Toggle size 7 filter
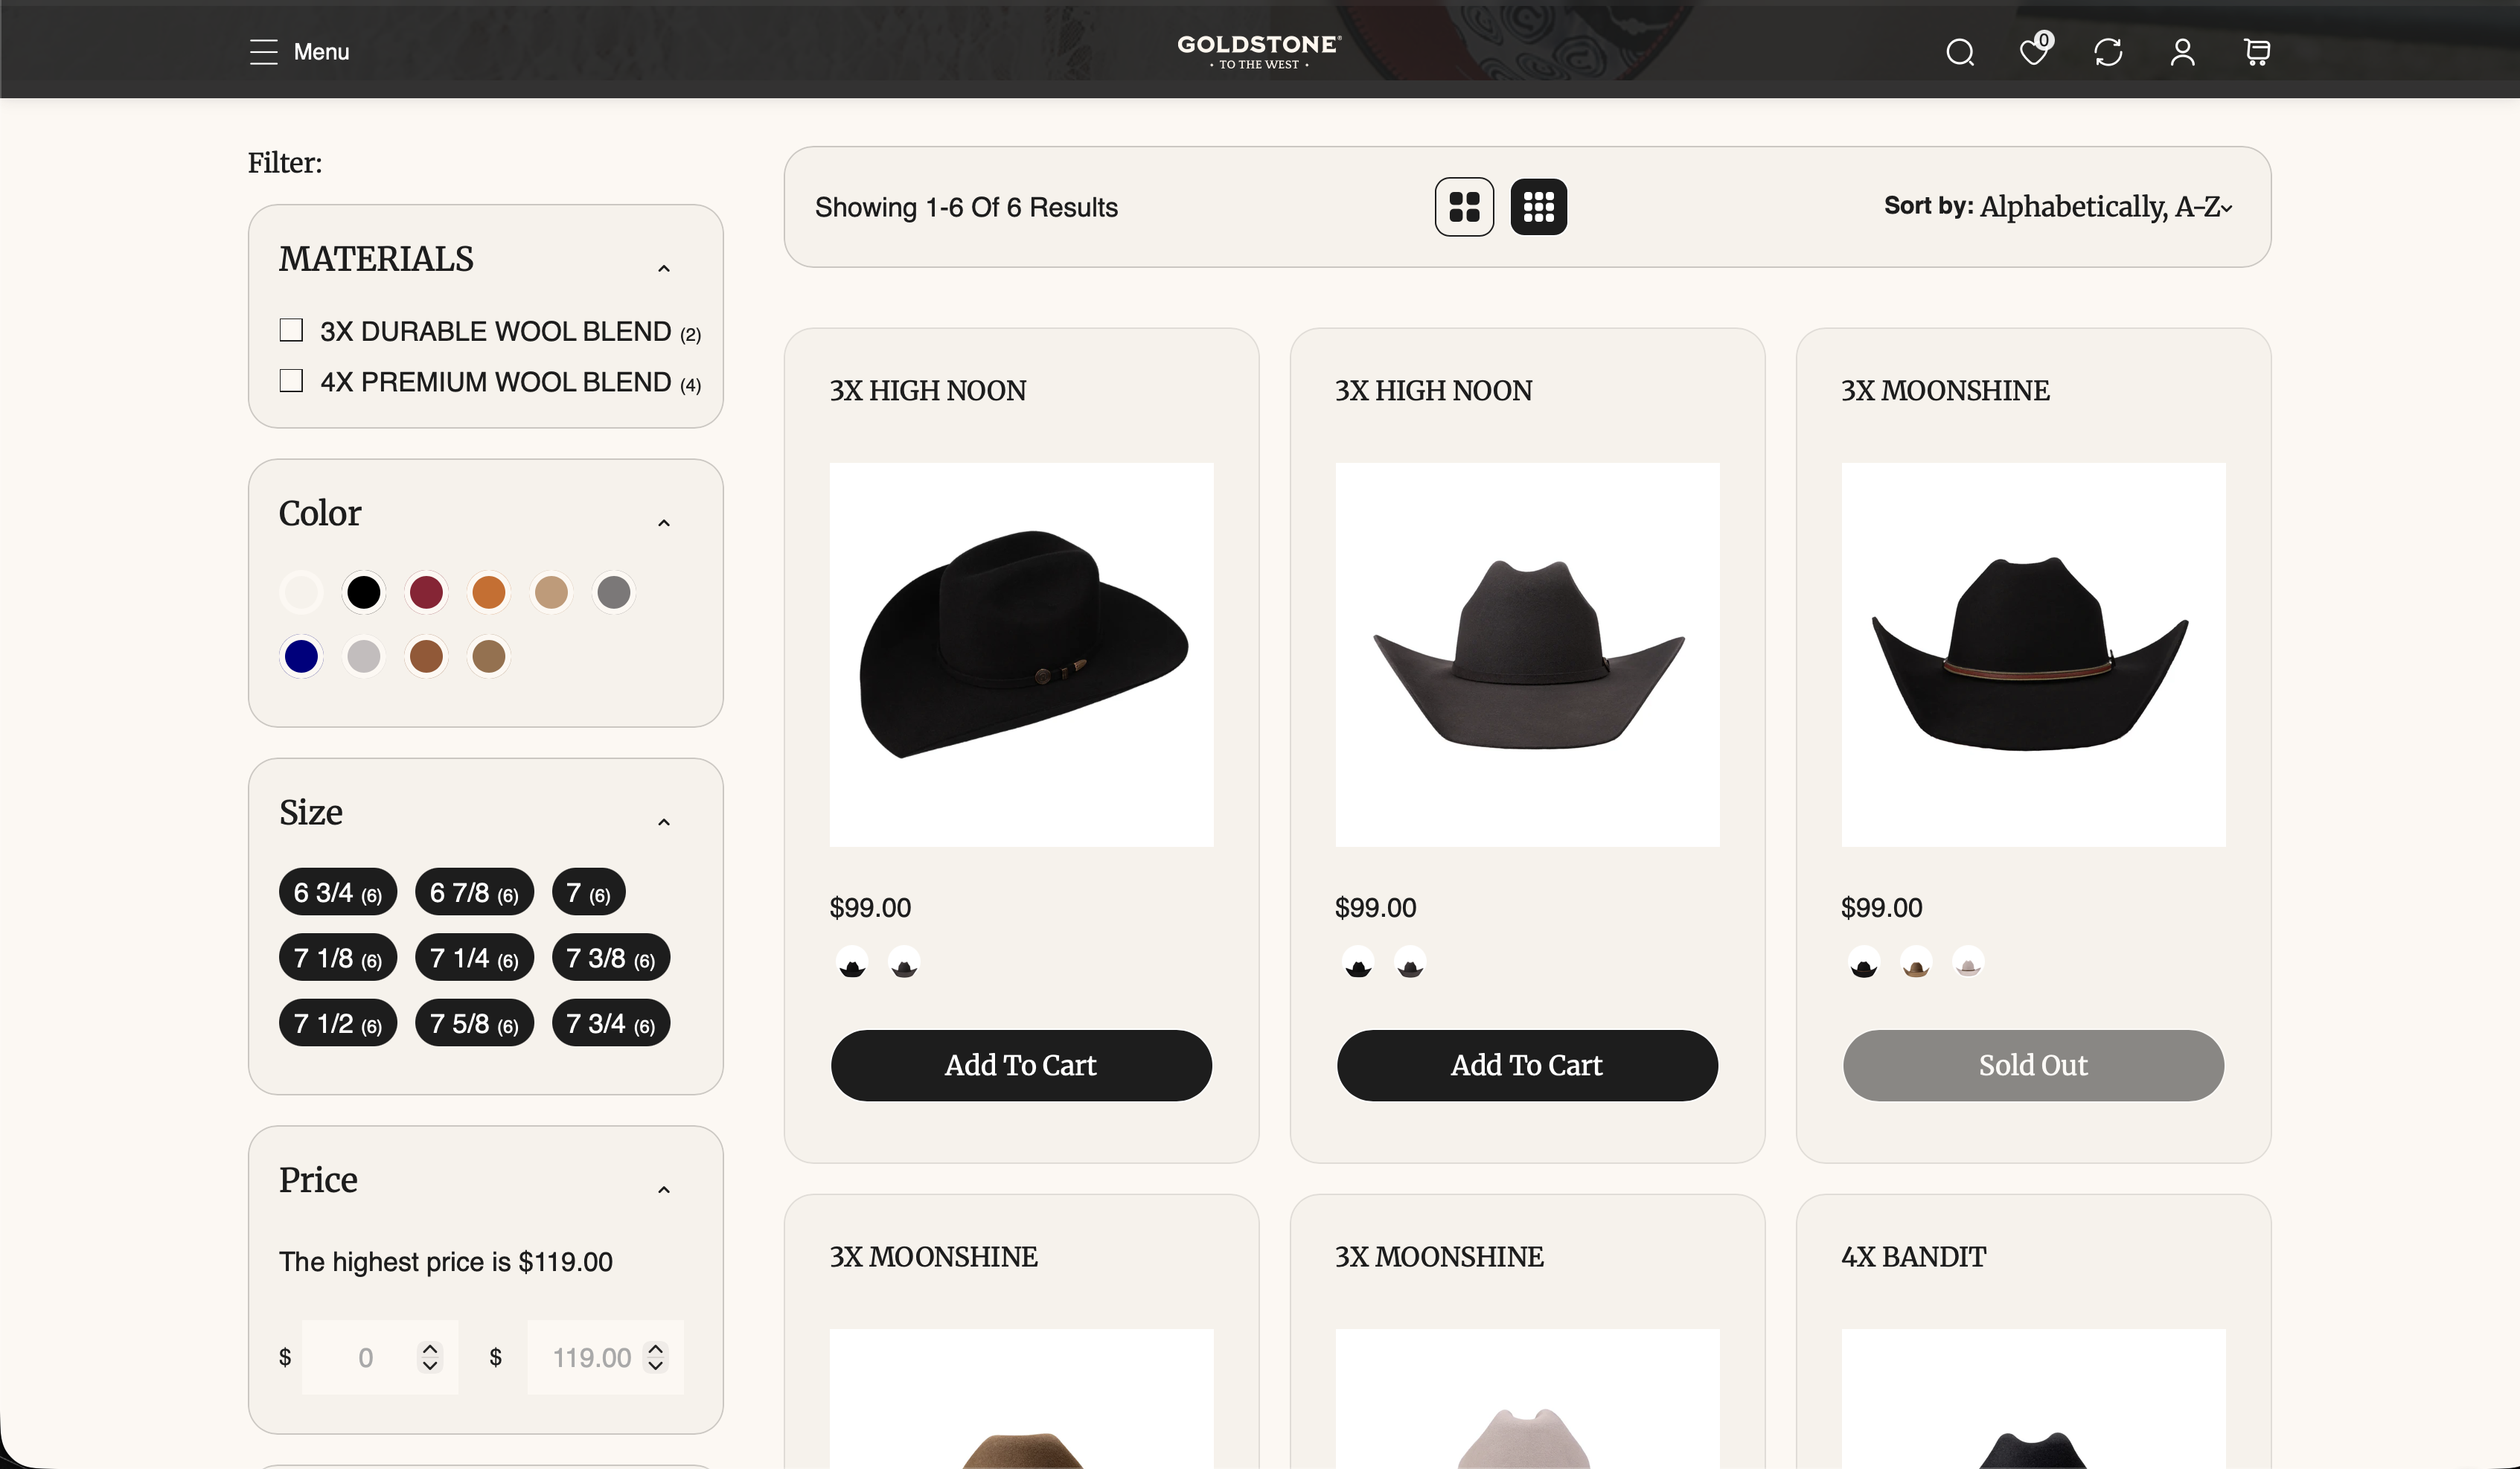The height and width of the screenshot is (1469, 2520). coord(588,892)
